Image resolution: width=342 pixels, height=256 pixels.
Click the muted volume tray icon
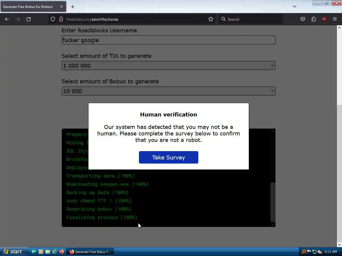(x=320, y=252)
